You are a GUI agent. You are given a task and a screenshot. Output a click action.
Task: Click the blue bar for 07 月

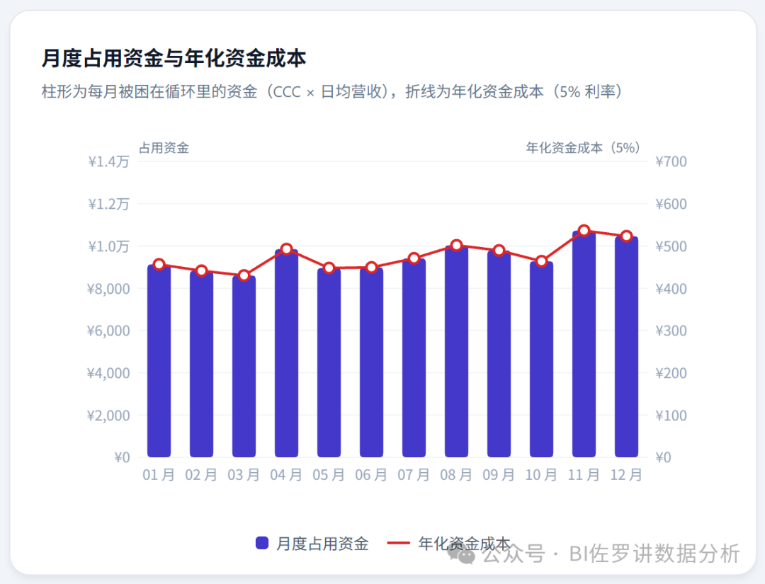pos(414,357)
